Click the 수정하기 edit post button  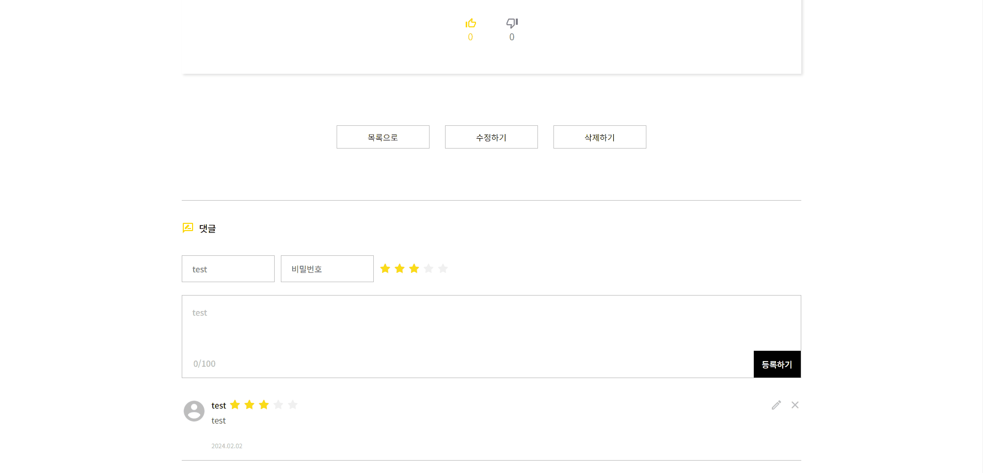point(492,137)
